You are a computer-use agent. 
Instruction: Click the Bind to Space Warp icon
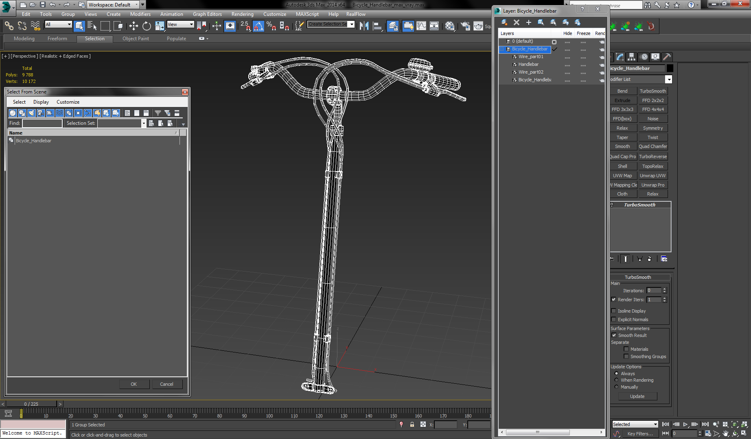(35, 26)
